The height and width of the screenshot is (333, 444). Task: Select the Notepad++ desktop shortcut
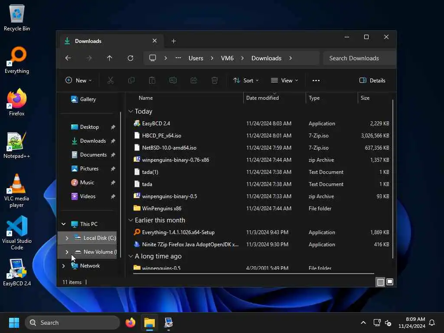click(x=17, y=145)
